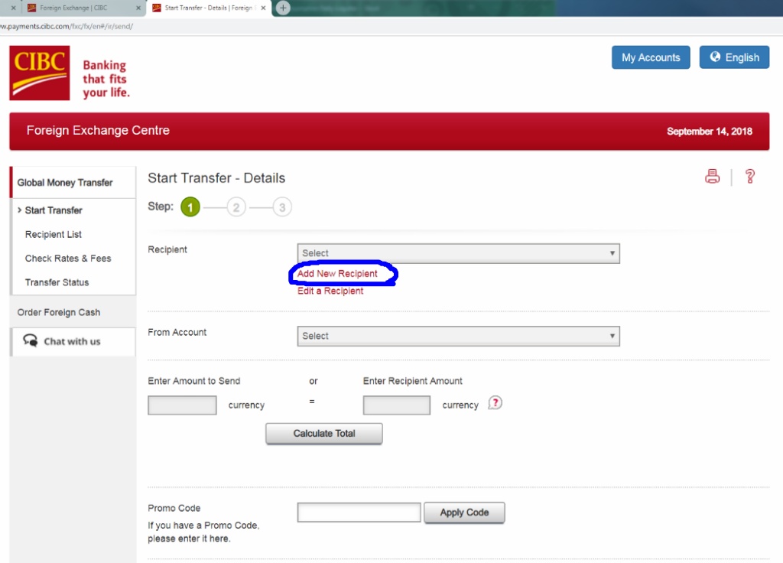
Task: Click the browser address bar URL
Action: [x=67, y=27]
